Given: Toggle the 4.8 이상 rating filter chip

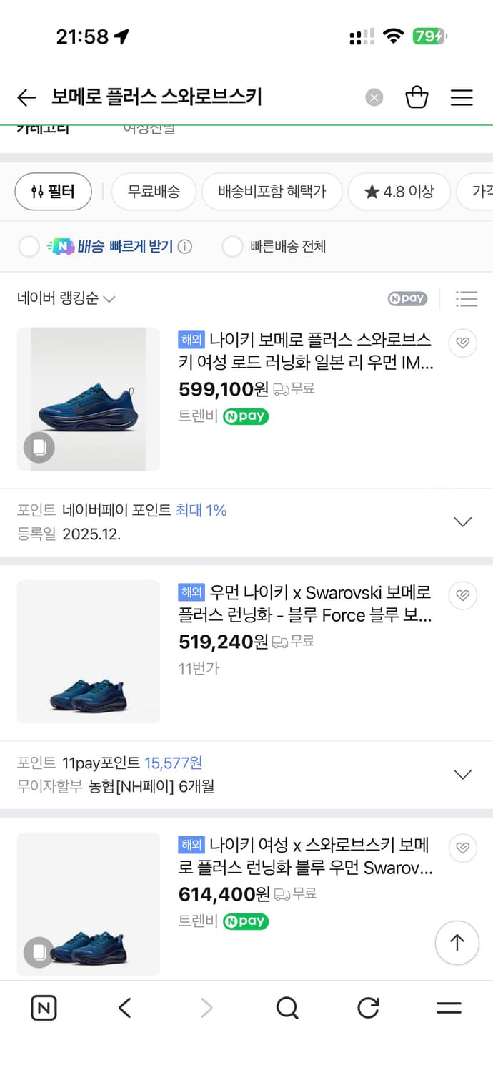Looking at the screenshot, I should (x=399, y=192).
